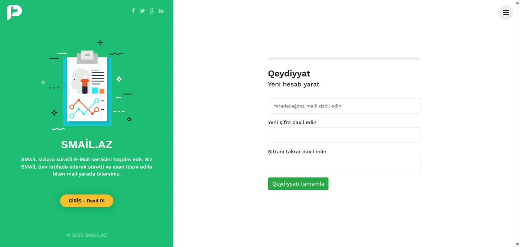
Task: Click the scrollbar down arrow
Action: coord(517,244)
